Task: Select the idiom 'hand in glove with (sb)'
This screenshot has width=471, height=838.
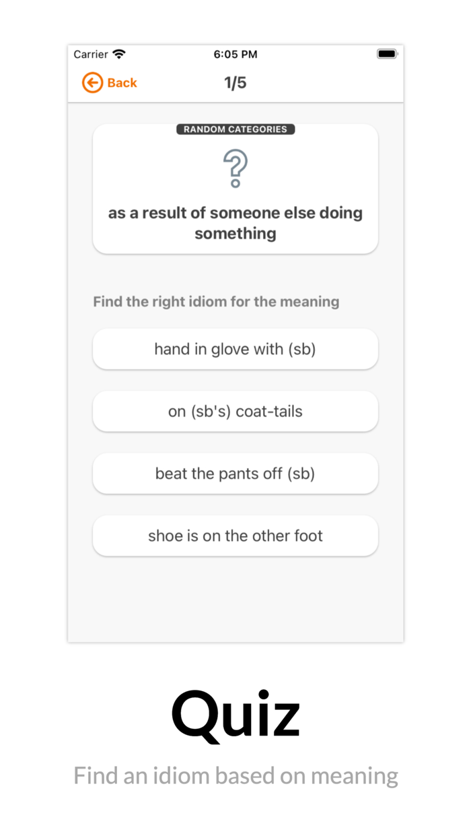Action: click(x=235, y=349)
